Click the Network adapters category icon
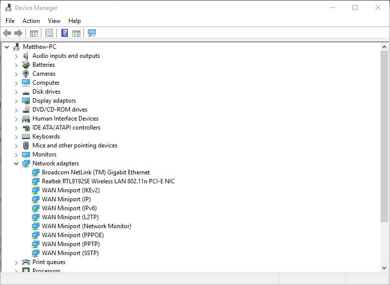This screenshot has width=390, height=285. pyautogui.click(x=26, y=163)
